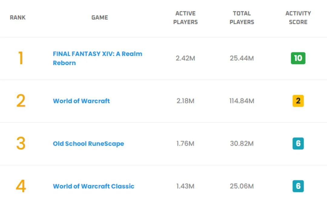327x207 pixels.
Task: Click the rank number 1
Action: click(21, 58)
